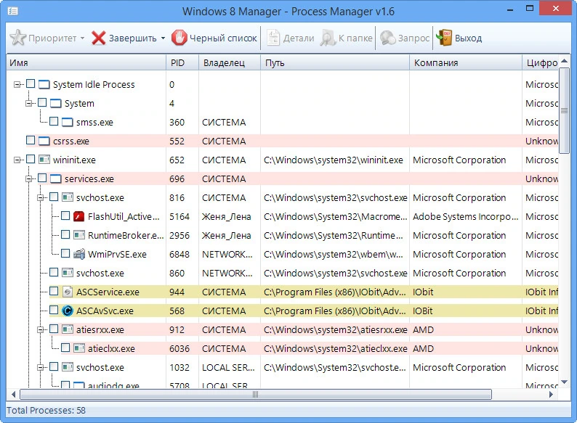Click the Выход button label

pos(468,38)
